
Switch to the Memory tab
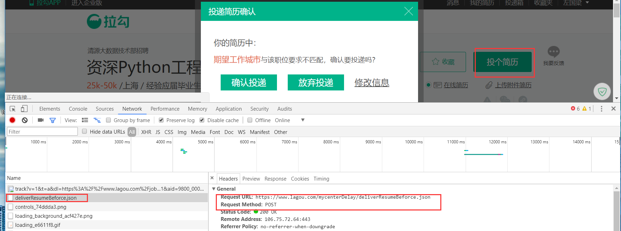(197, 109)
